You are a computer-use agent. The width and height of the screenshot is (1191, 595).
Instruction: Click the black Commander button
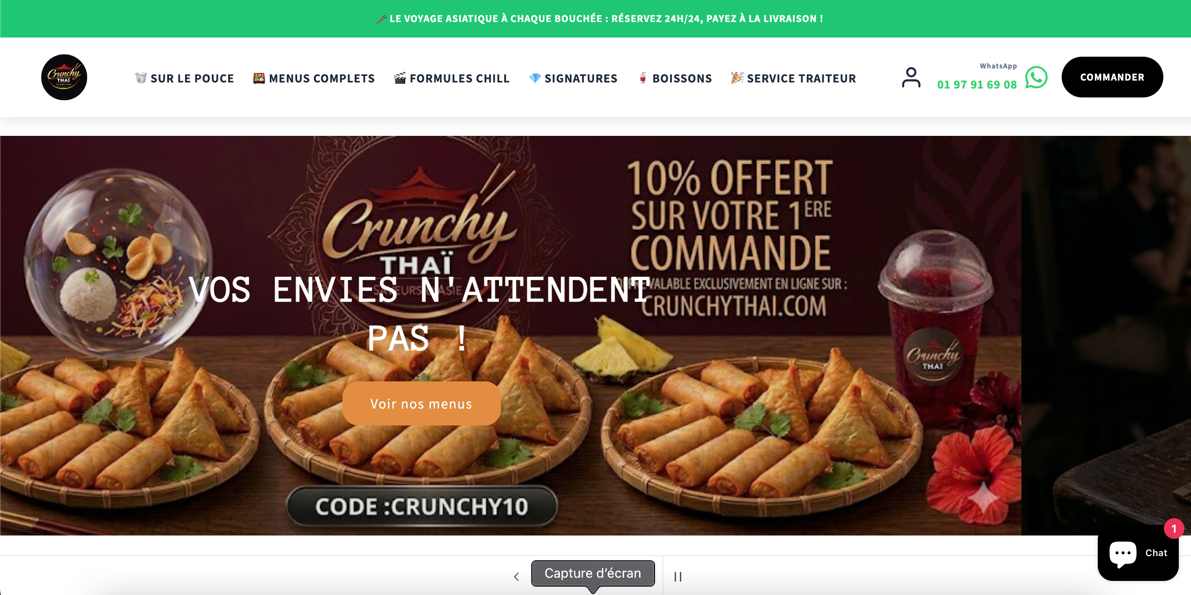point(1112,77)
